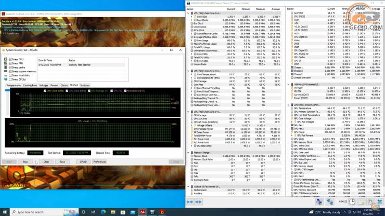The width and height of the screenshot is (385, 216).
Task: Enable Stress GPU(s) checkbox
Action: (10, 79)
